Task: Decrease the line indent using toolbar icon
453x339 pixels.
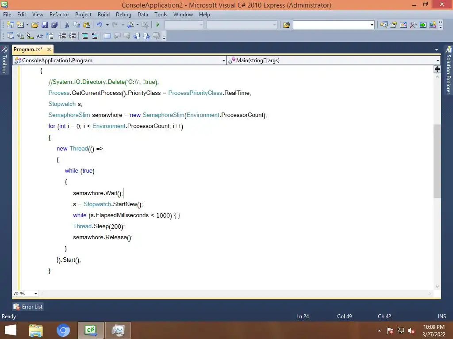Action: tap(62, 36)
